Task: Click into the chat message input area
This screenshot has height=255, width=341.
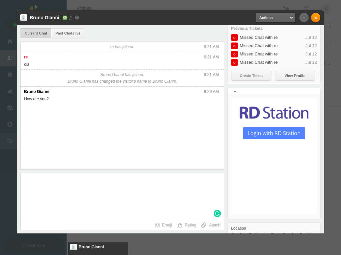Action: point(122,196)
